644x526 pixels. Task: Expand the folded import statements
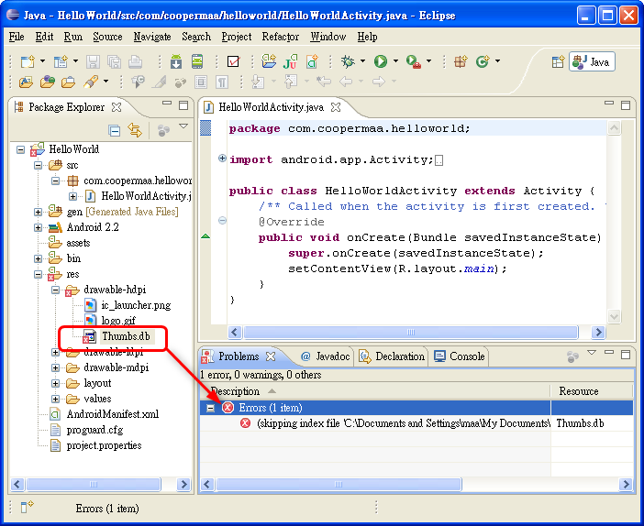[x=222, y=159]
